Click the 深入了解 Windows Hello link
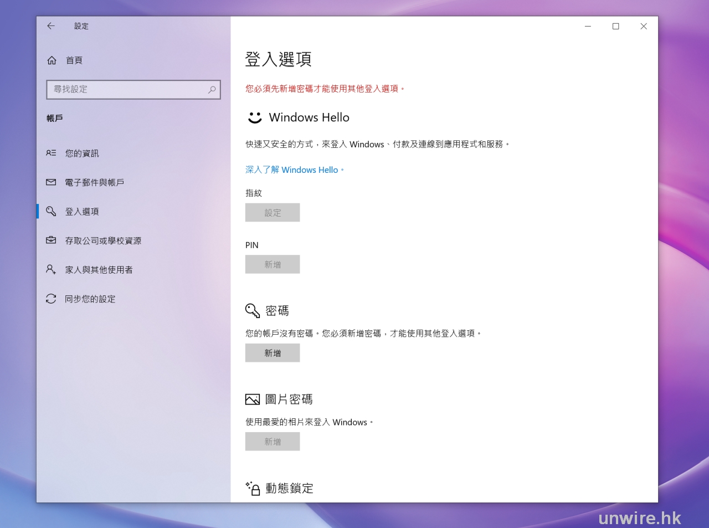This screenshot has height=528, width=709. tap(294, 170)
